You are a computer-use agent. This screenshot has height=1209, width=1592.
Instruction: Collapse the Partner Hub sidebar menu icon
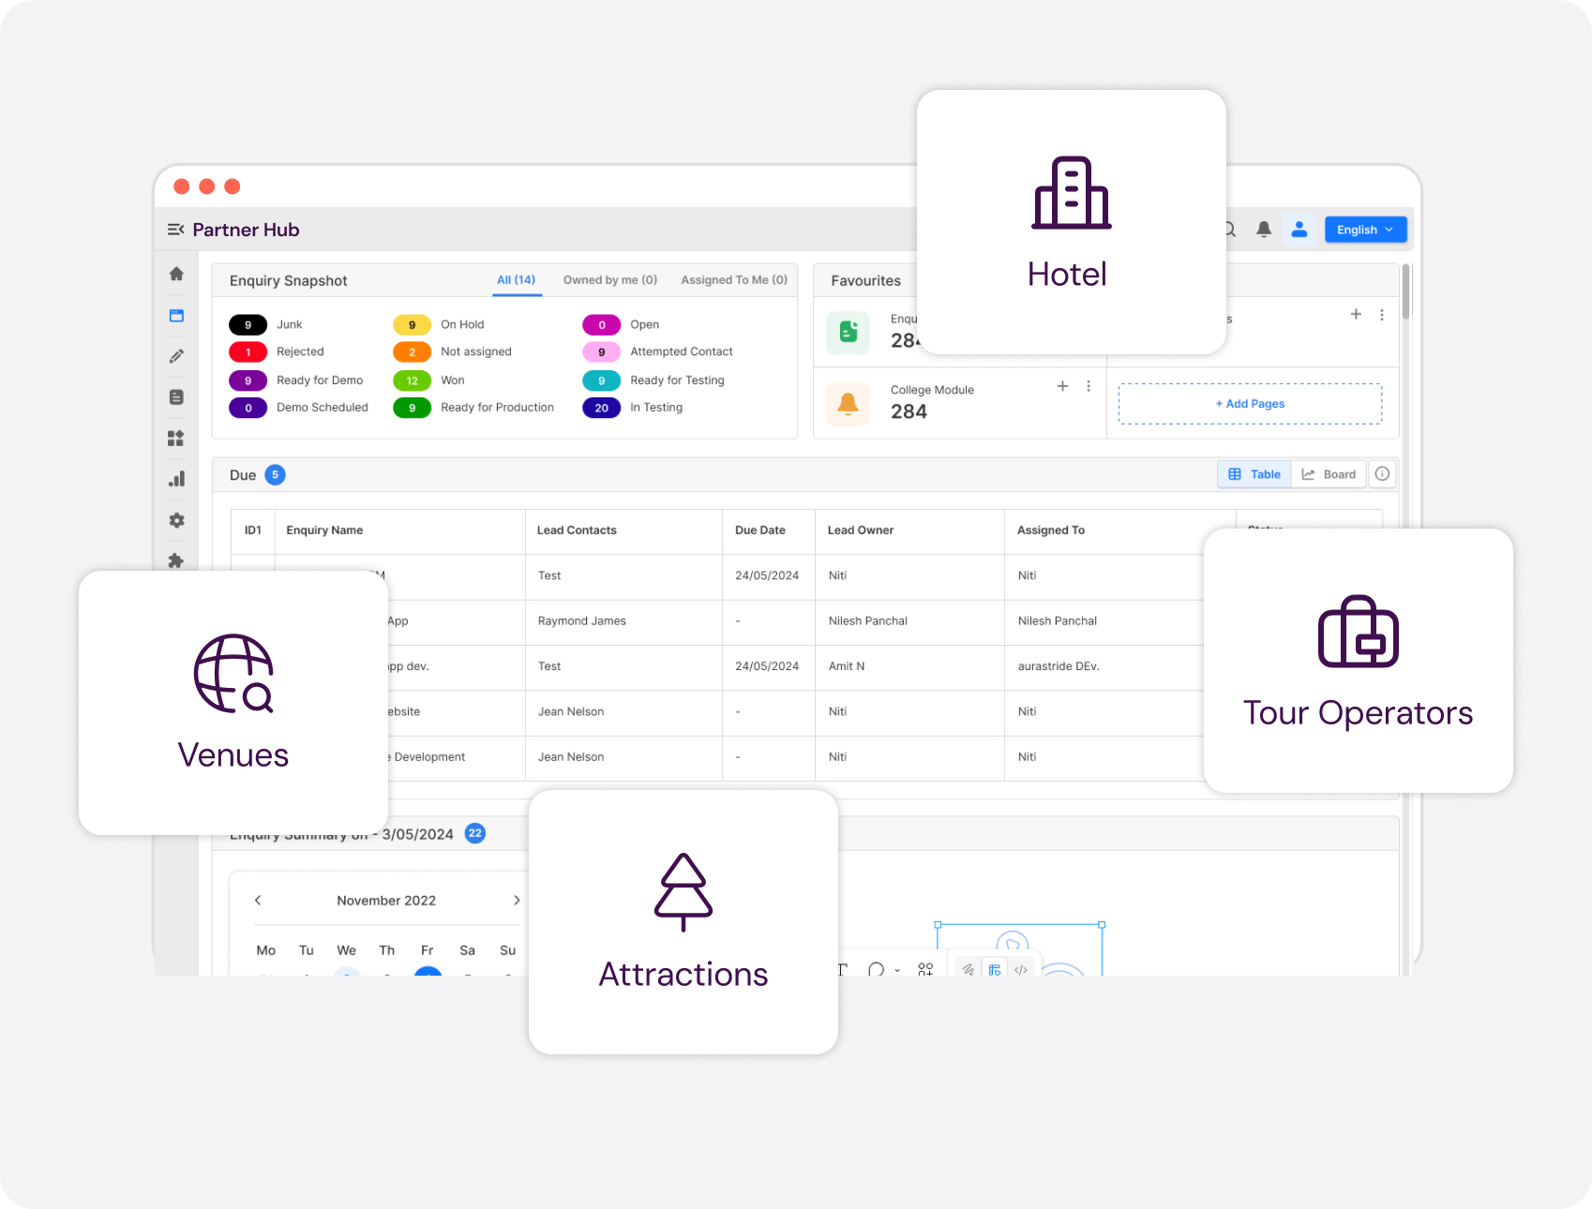(x=175, y=230)
